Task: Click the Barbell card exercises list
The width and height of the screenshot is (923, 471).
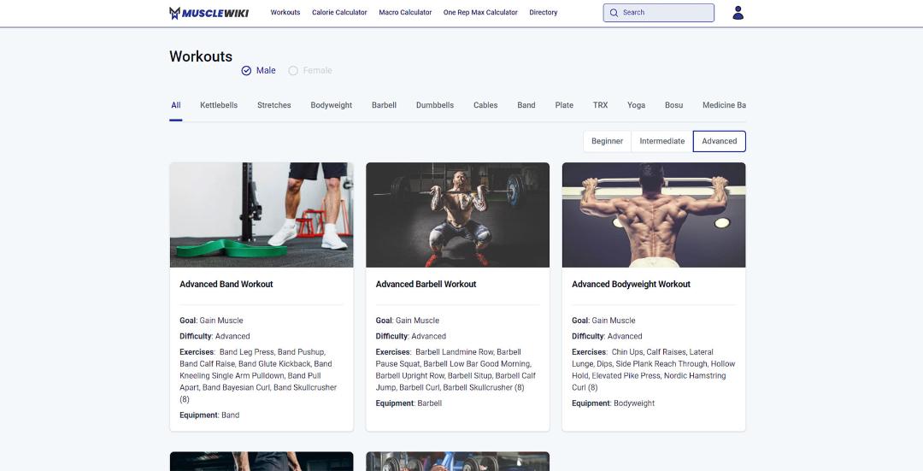Action: [x=455, y=370]
